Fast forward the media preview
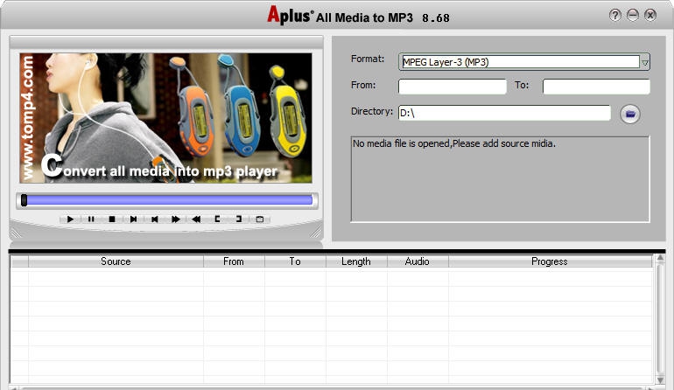The image size is (674, 390). 175,219
